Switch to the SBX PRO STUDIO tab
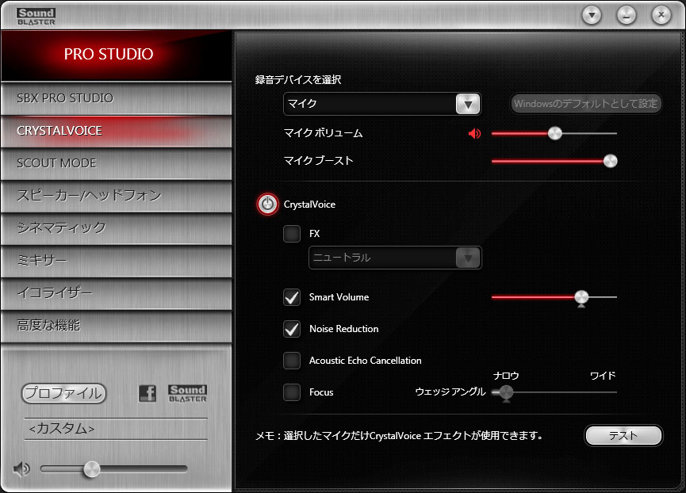Image resolution: width=686 pixels, height=493 pixels. click(x=116, y=98)
